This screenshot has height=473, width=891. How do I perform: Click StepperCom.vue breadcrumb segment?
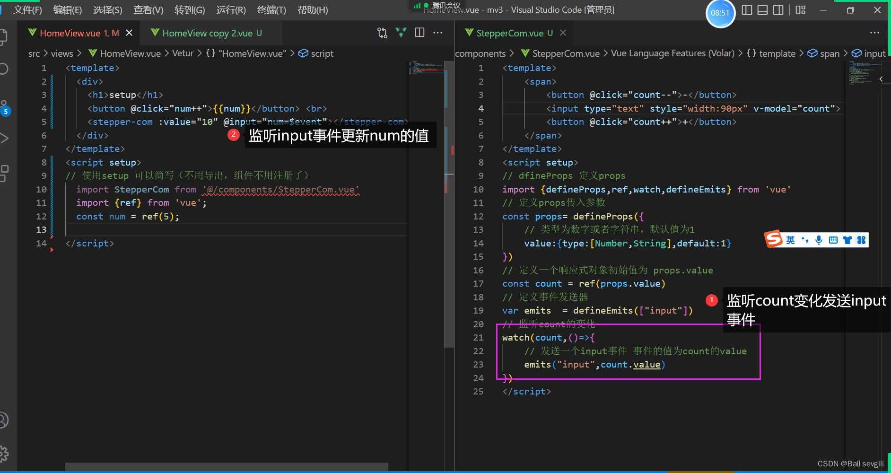pos(560,53)
